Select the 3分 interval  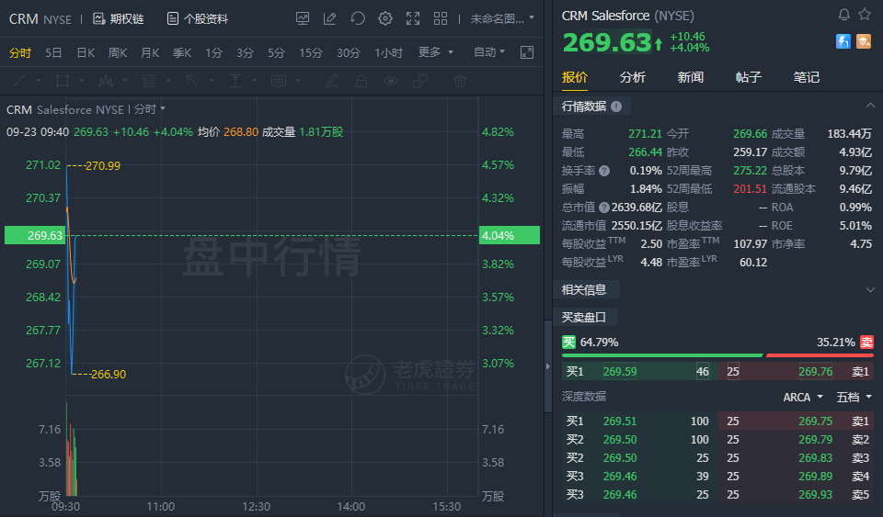(245, 53)
